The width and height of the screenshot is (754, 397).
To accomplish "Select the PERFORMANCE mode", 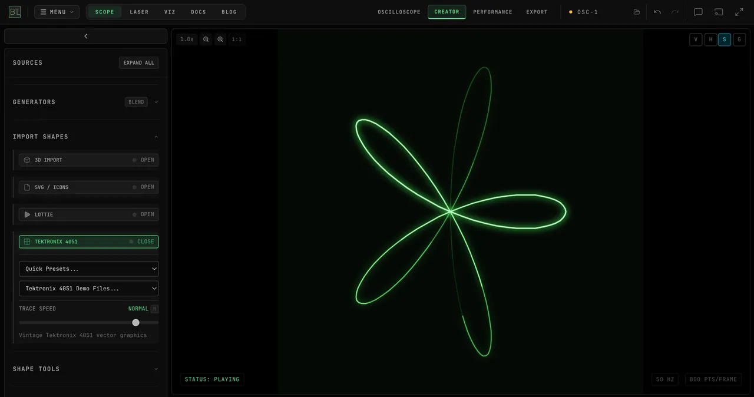I will pos(493,12).
